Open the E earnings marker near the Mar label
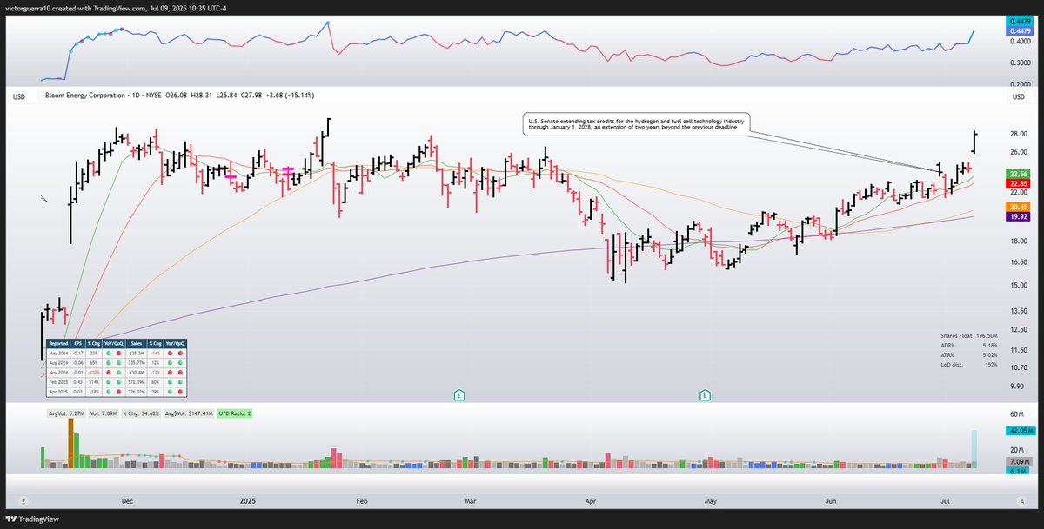 click(x=458, y=395)
